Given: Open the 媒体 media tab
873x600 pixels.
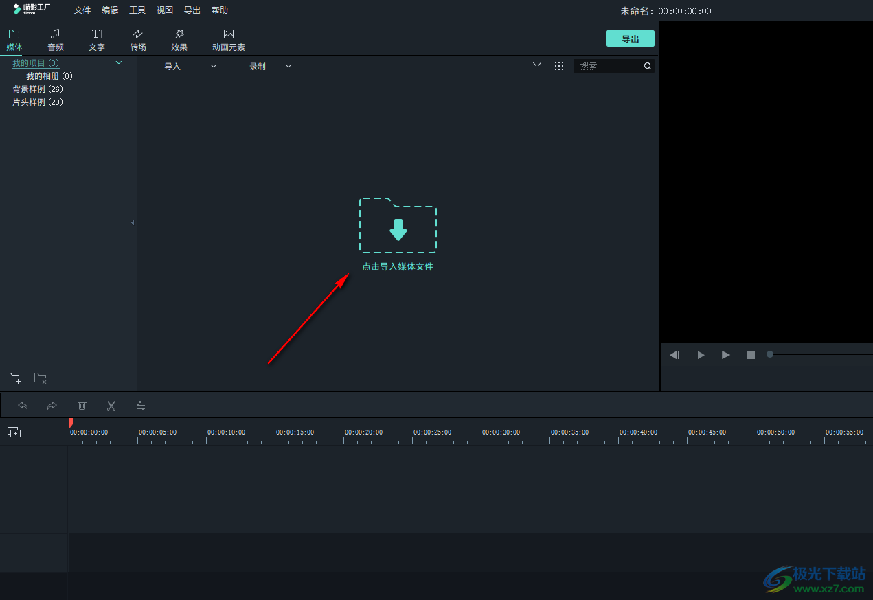Looking at the screenshot, I should (x=14, y=41).
